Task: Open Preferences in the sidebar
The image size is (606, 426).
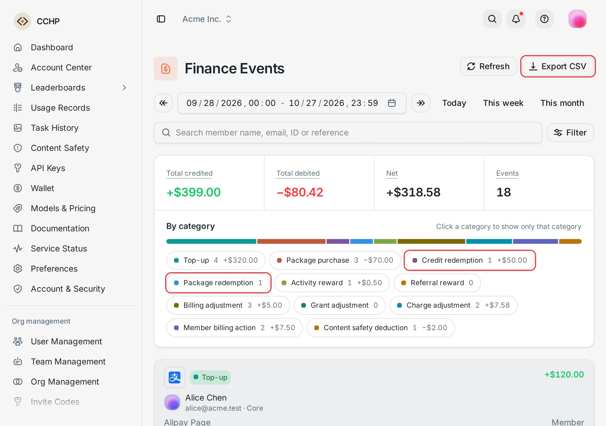Action: (x=71, y=269)
